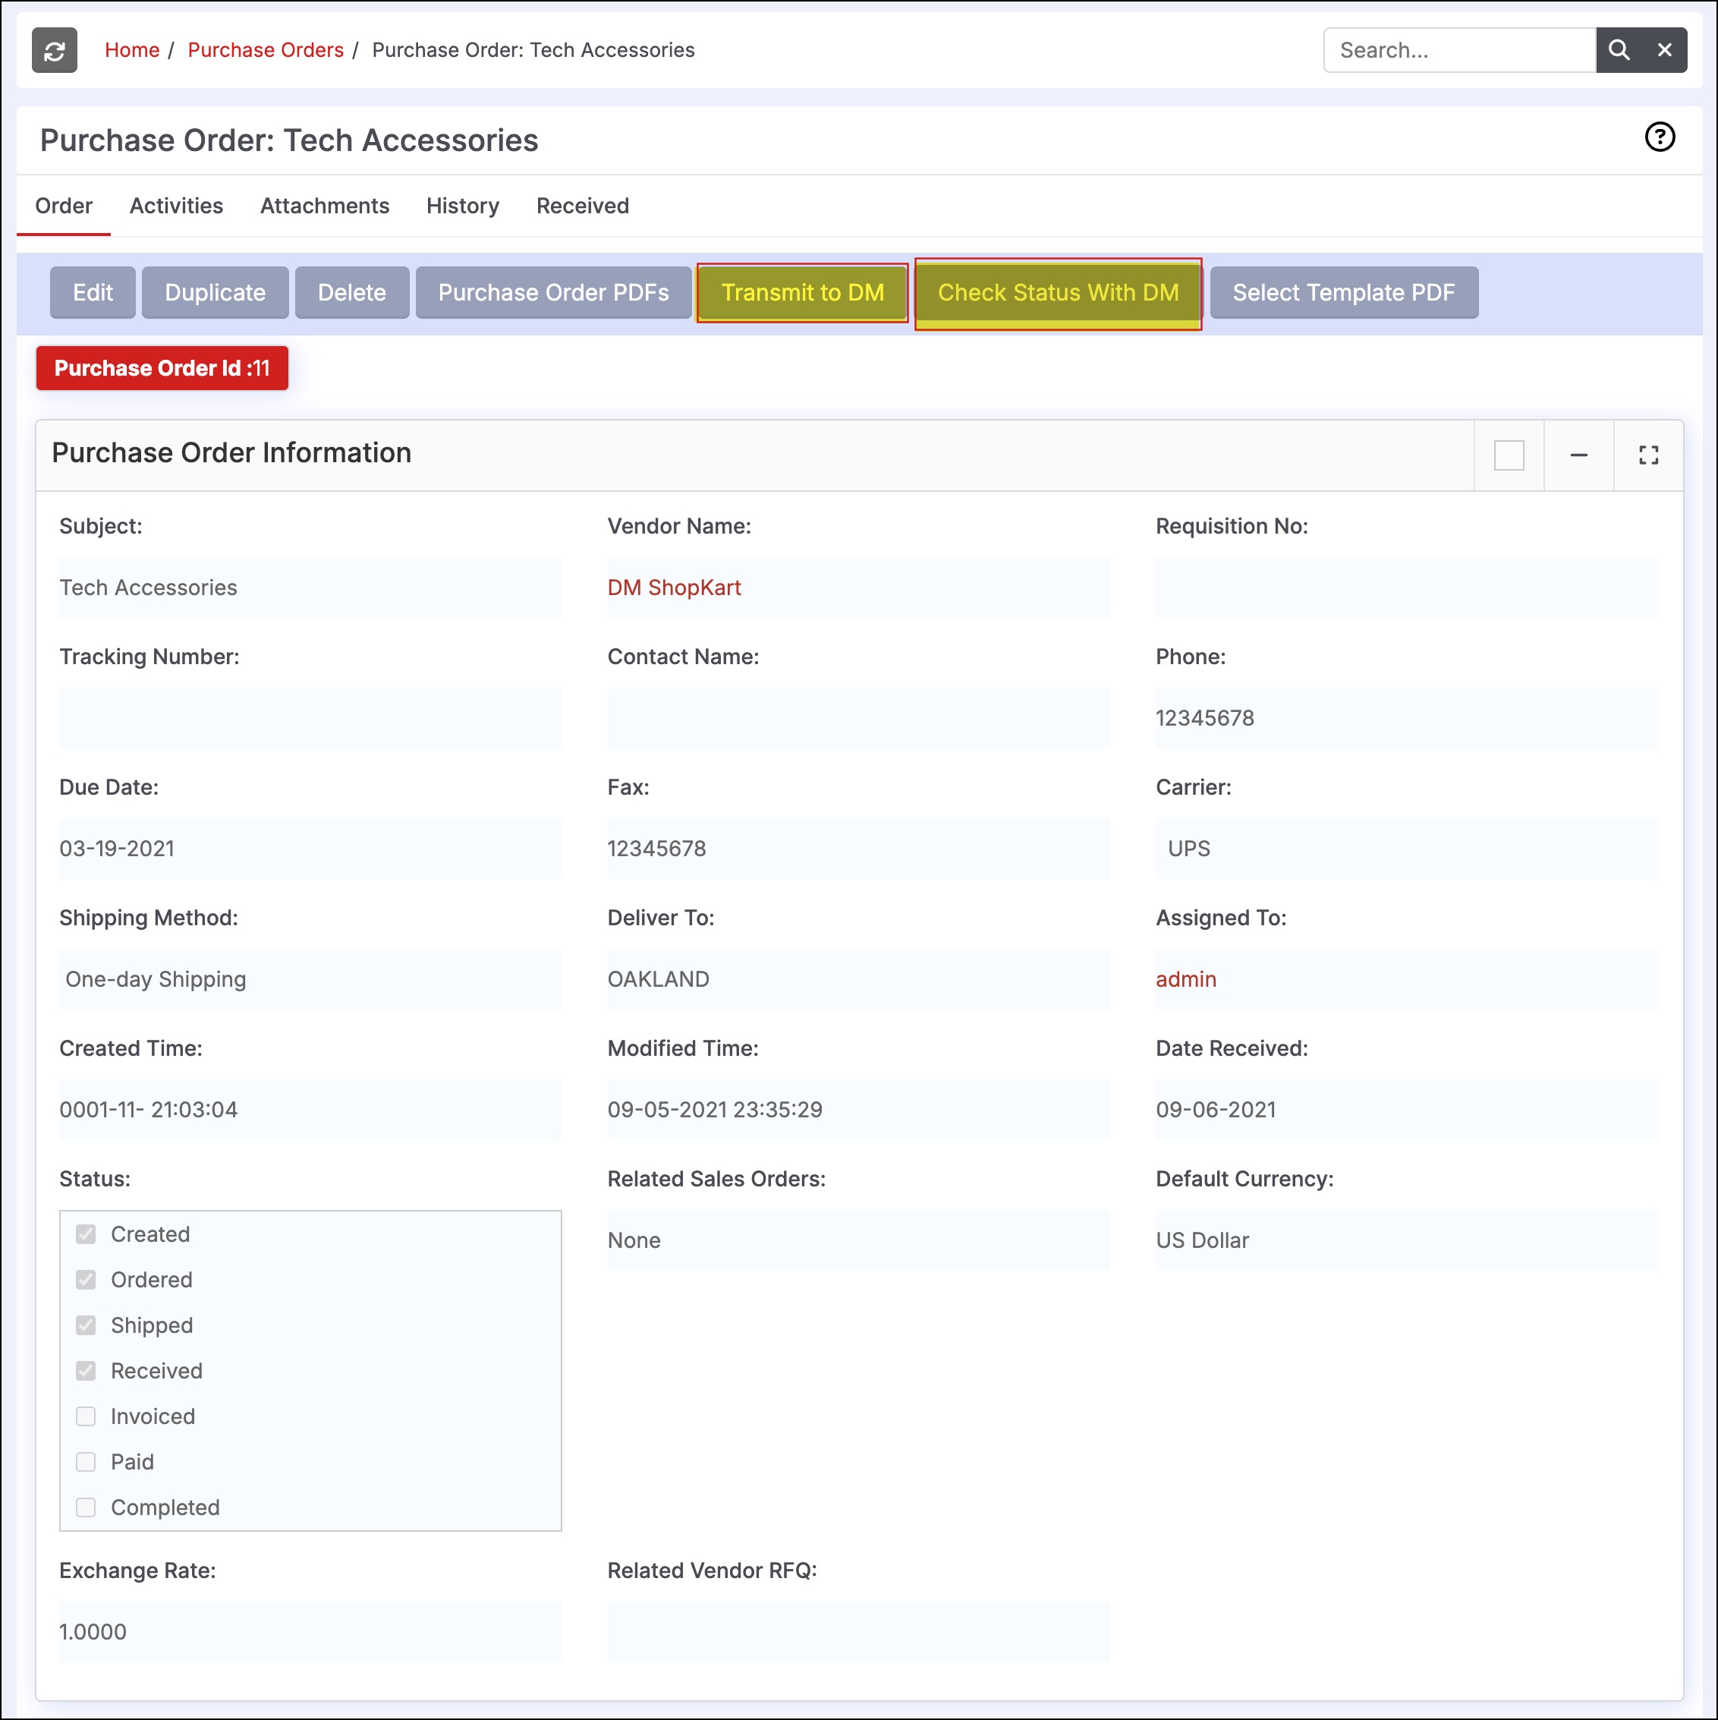
Task: Focus the Search input field
Action: 1458,50
